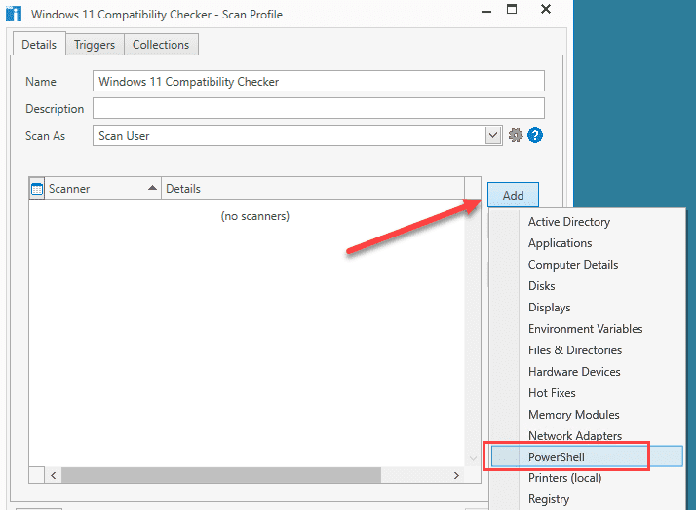Click the horizontal scrollbar right arrow
The height and width of the screenshot is (510, 696).
456,475
